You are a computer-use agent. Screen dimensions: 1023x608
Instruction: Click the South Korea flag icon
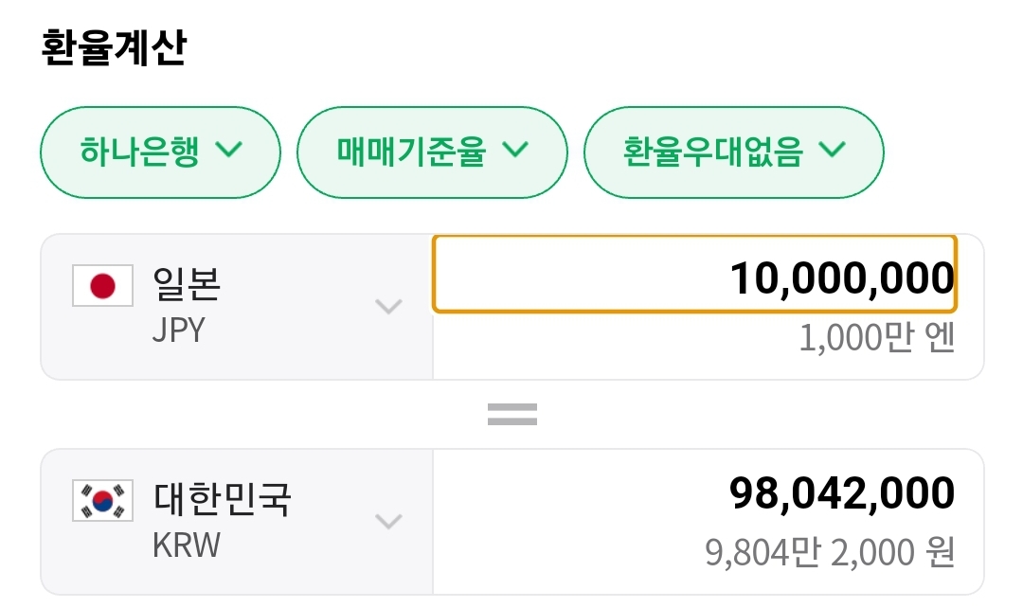tap(102, 502)
